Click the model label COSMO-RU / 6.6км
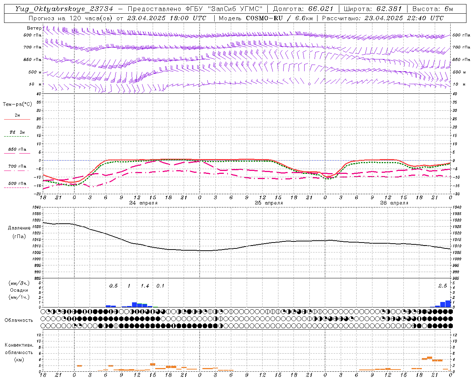The height and width of the screenshot is (378, 472). point(279,18)
